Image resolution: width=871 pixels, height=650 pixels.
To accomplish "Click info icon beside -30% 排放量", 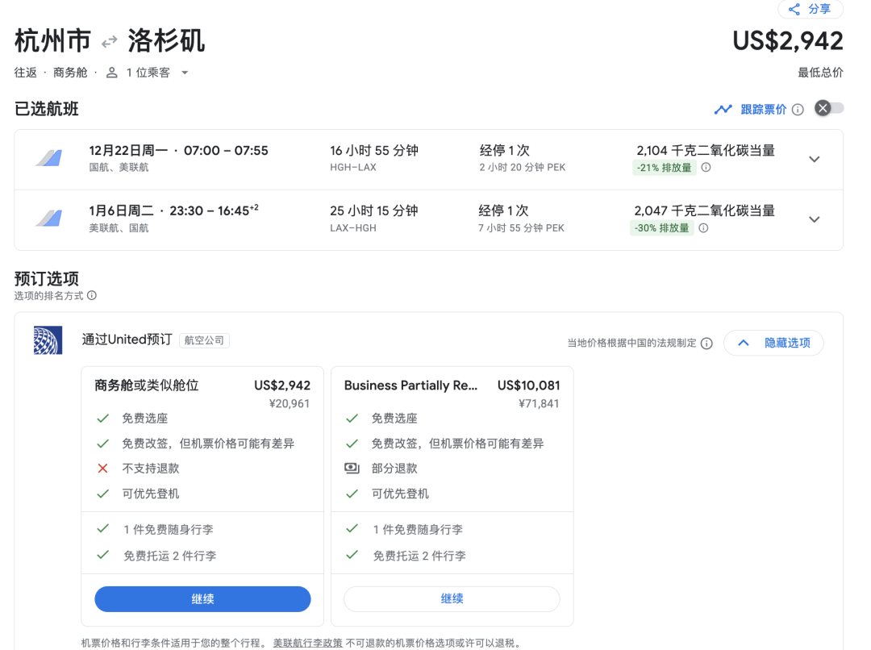I will tap(703, 228).
